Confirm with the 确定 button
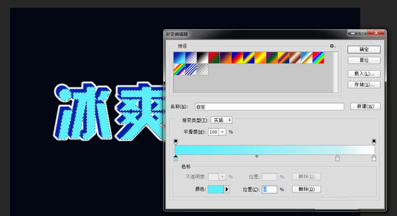Screen dimensions: 397x216 tap(364, 50)
